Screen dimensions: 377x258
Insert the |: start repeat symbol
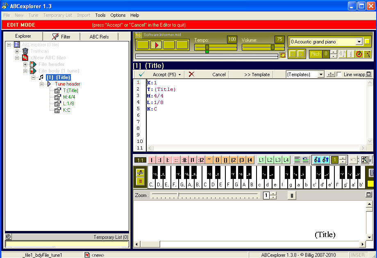168,160
